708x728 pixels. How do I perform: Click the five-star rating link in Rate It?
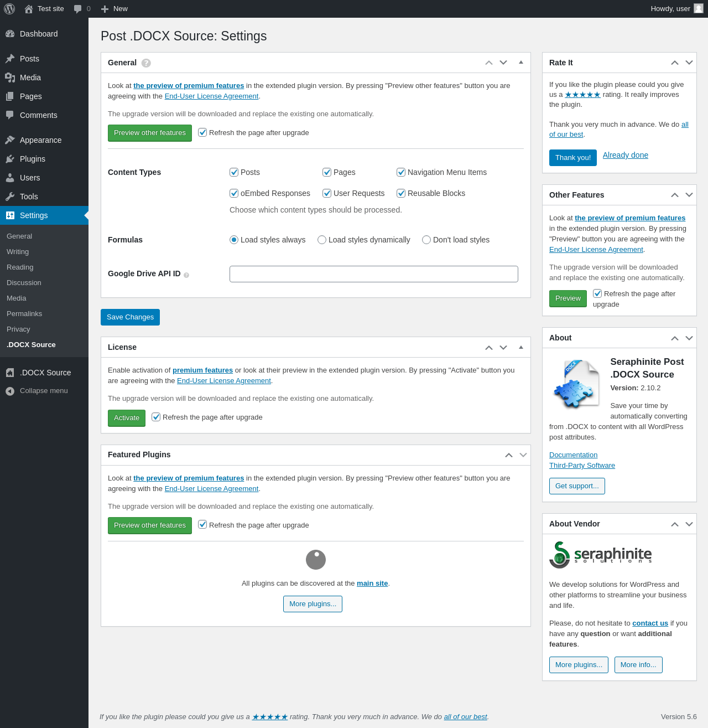582,95
